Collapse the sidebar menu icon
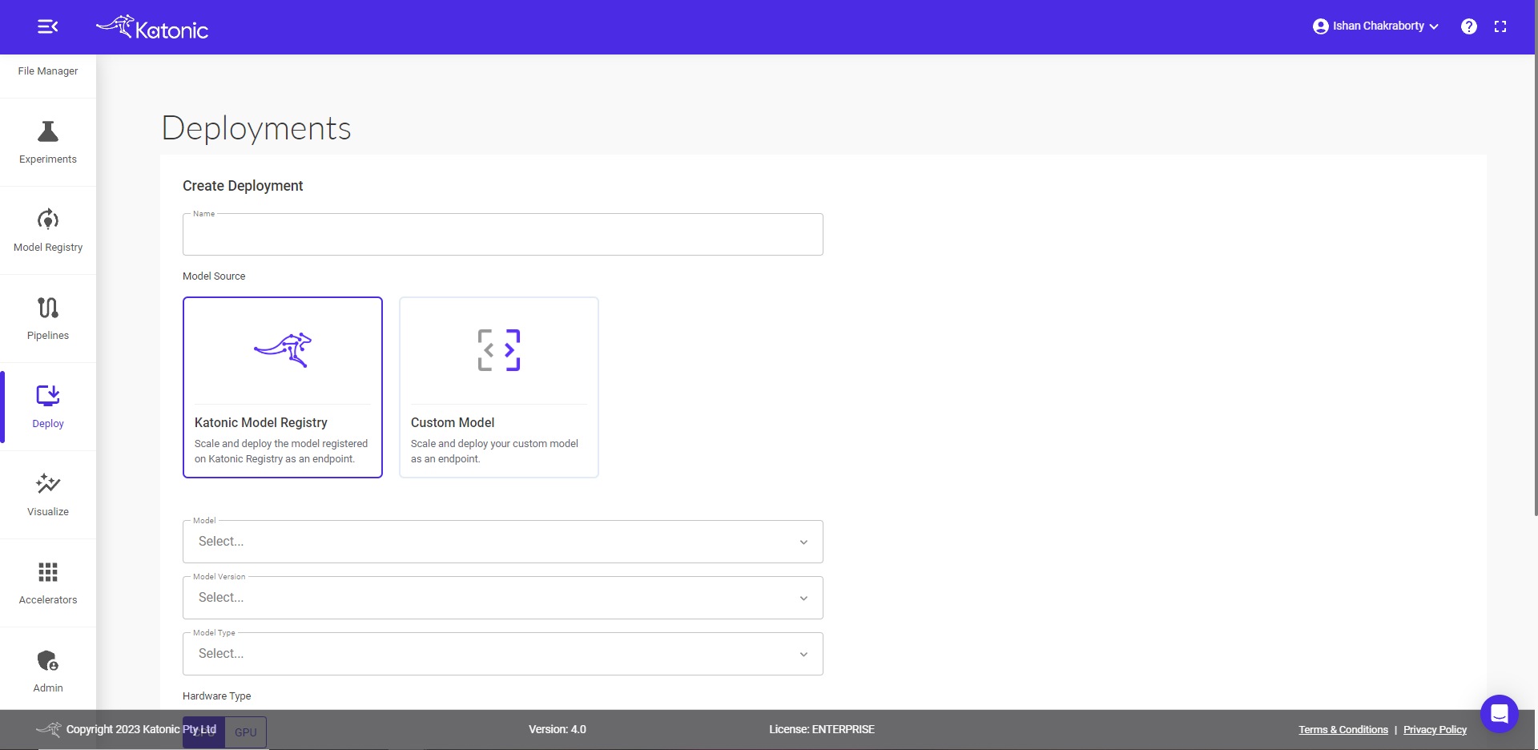The height and width of the screenshot is (750, 1538). 48,26
